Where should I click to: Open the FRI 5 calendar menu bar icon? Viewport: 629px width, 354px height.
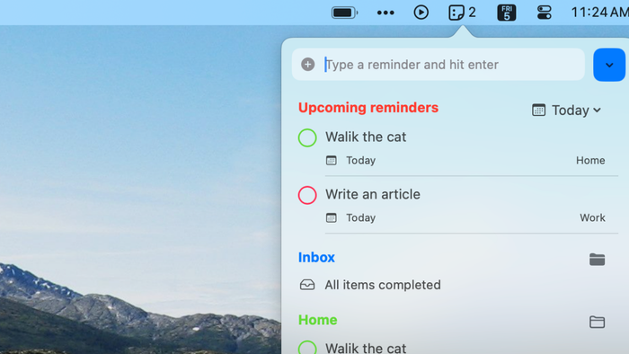pyautogui.click(x=507, y=13)
